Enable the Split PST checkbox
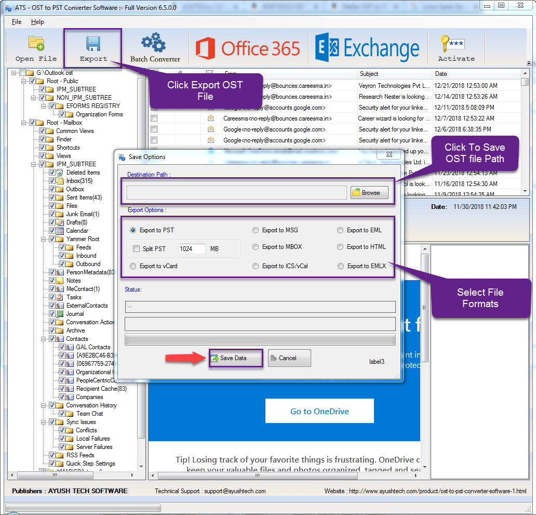Viewport: 536px width, 515px height. coord(137,249)
